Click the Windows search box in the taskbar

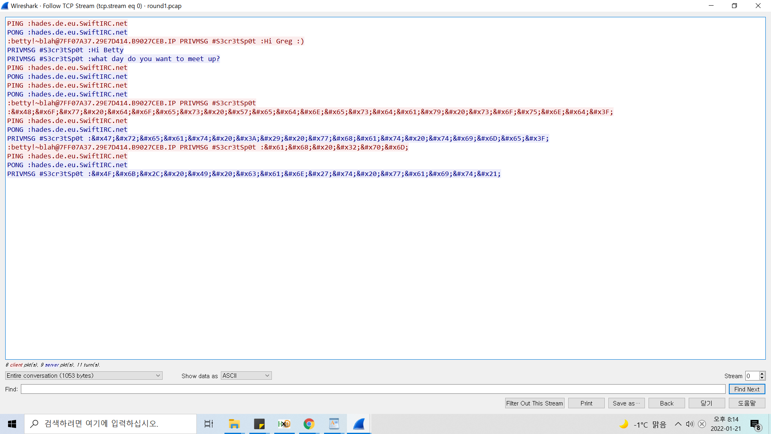point(110,424)
